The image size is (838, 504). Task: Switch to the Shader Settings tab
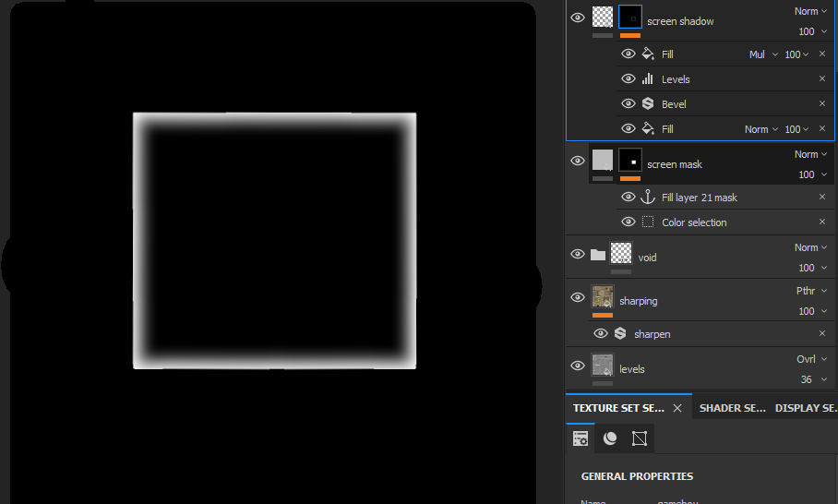point(732,408)
